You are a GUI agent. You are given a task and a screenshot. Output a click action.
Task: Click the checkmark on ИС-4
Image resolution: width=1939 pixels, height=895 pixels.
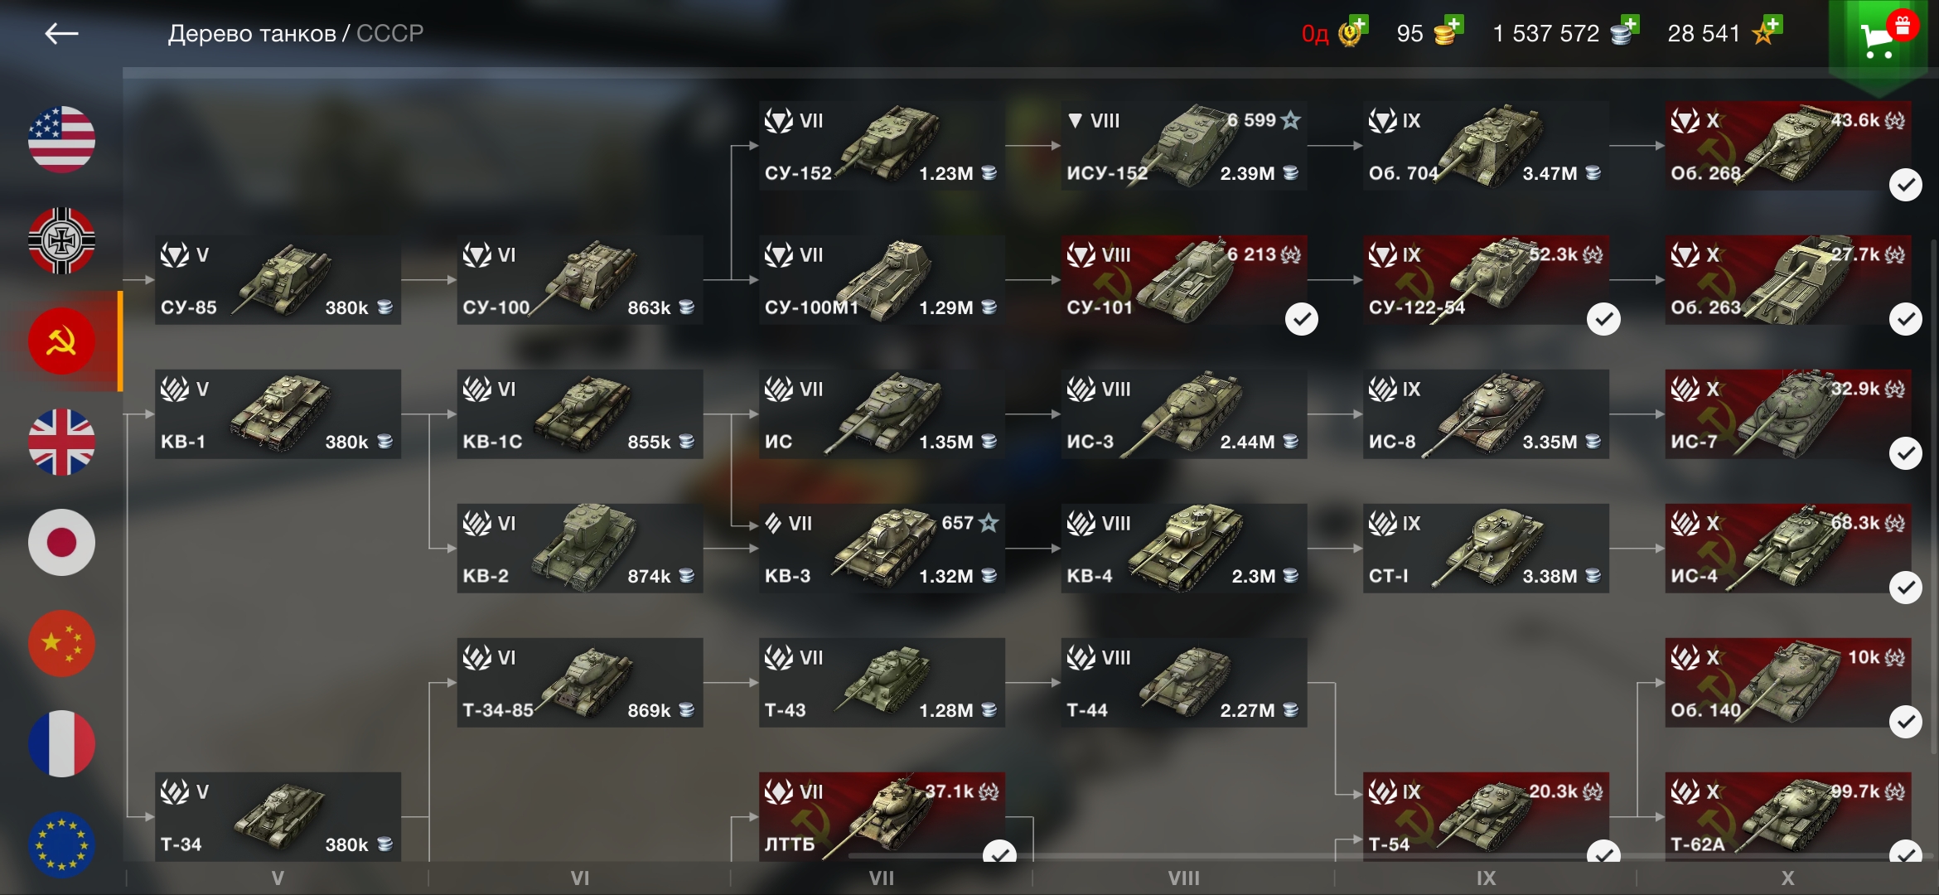1905,588
